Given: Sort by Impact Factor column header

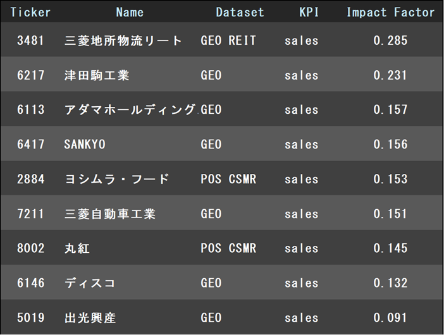Looking at the screenshot, I should pyautogui.click(x=390, y=12).
